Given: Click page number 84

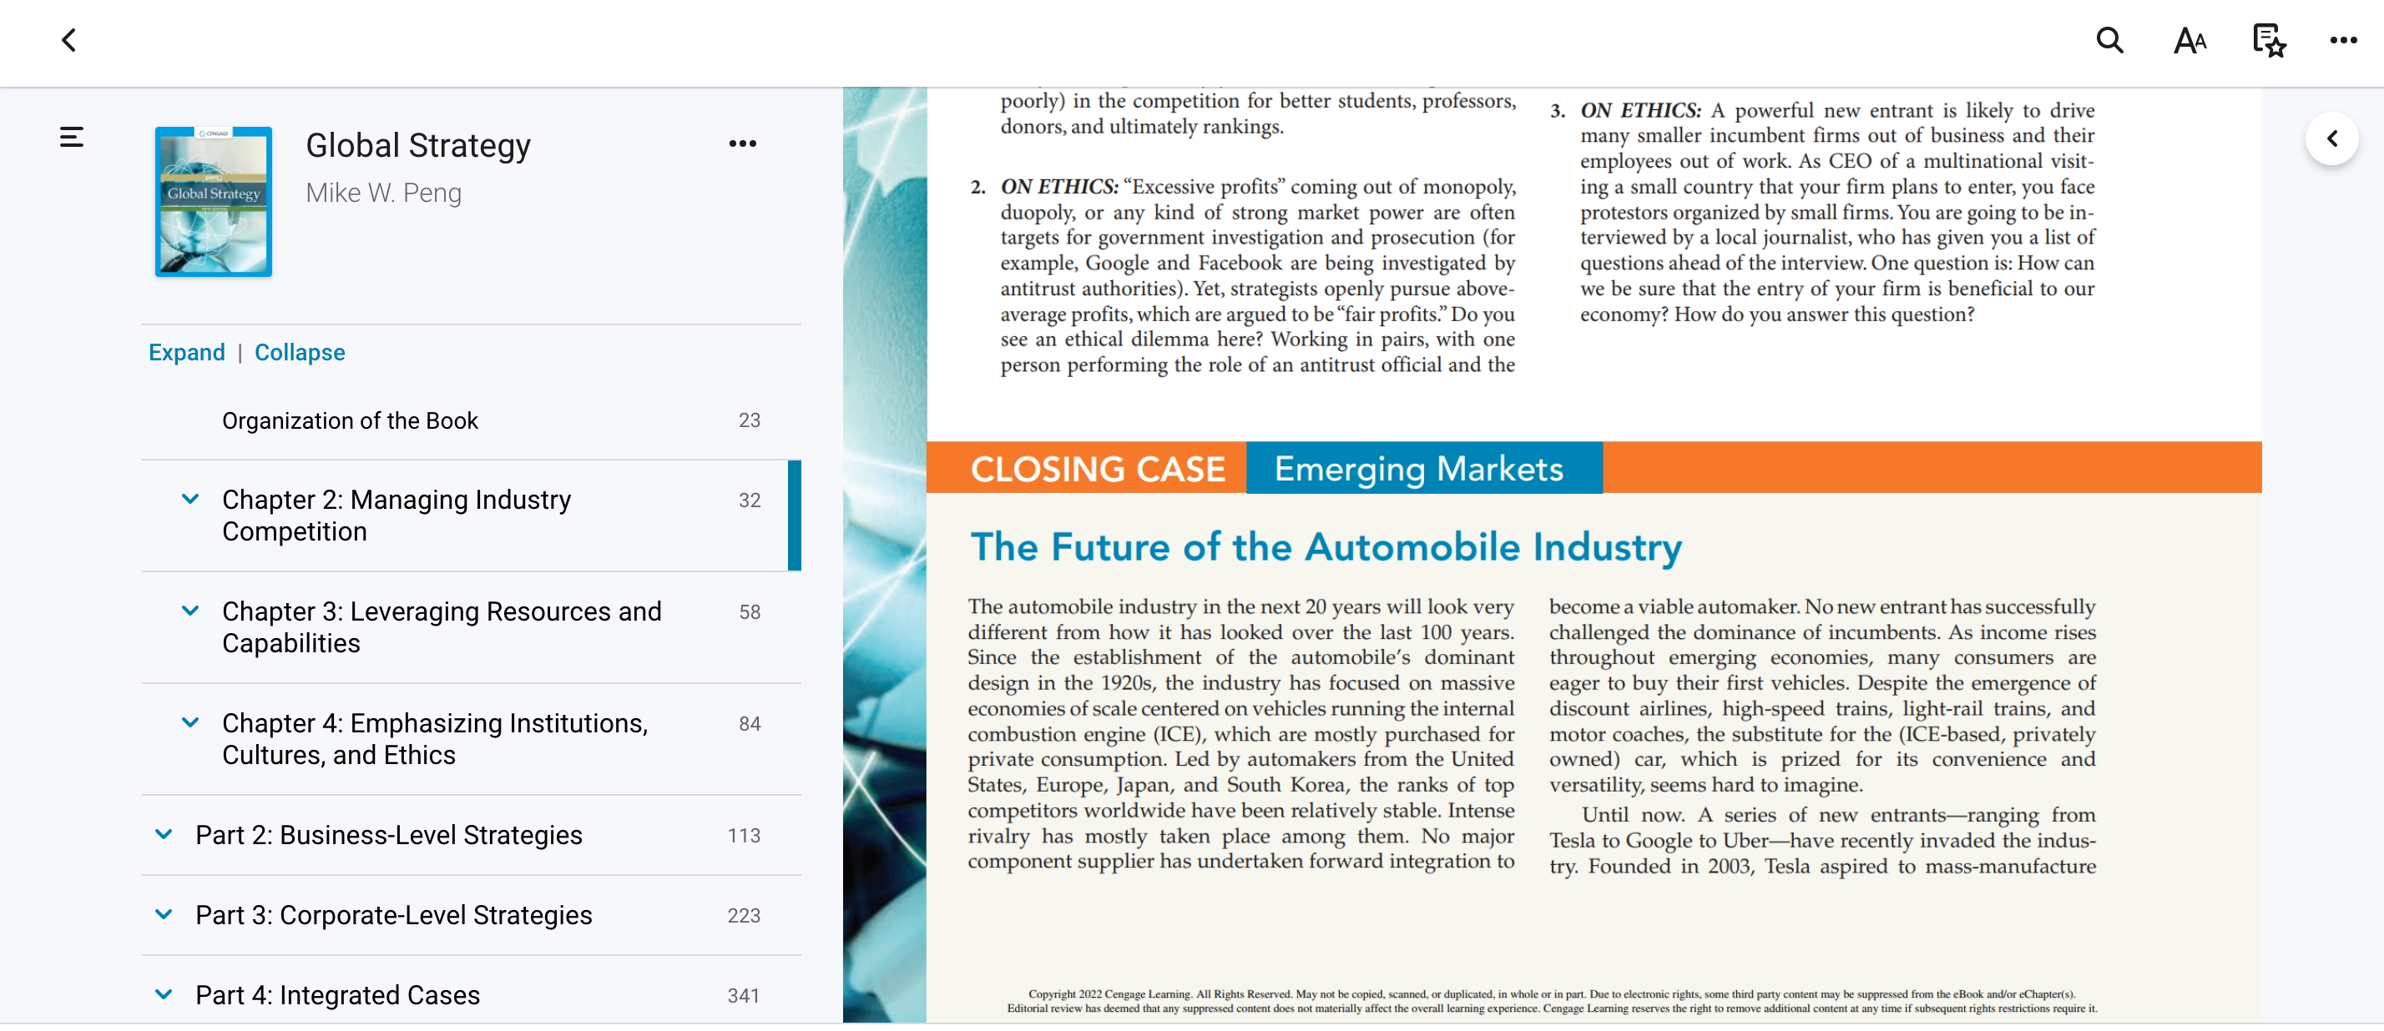Looking at the screenshot, I should (x=750, y=725).
